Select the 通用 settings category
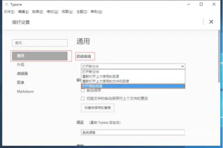Viewport: 223px width, 148px height. pyautogui.click(x=40, y=56)
